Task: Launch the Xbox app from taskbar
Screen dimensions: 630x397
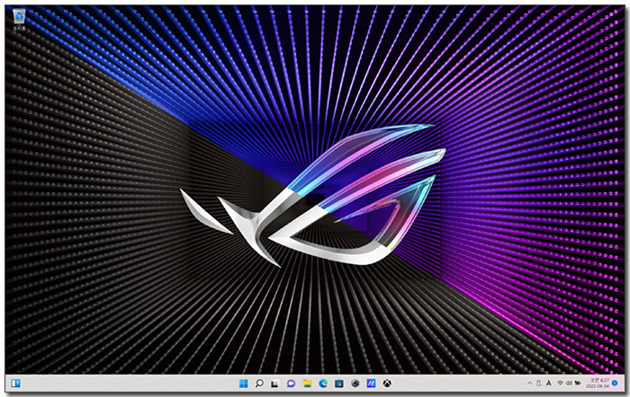Action: (x=387, y=384)
